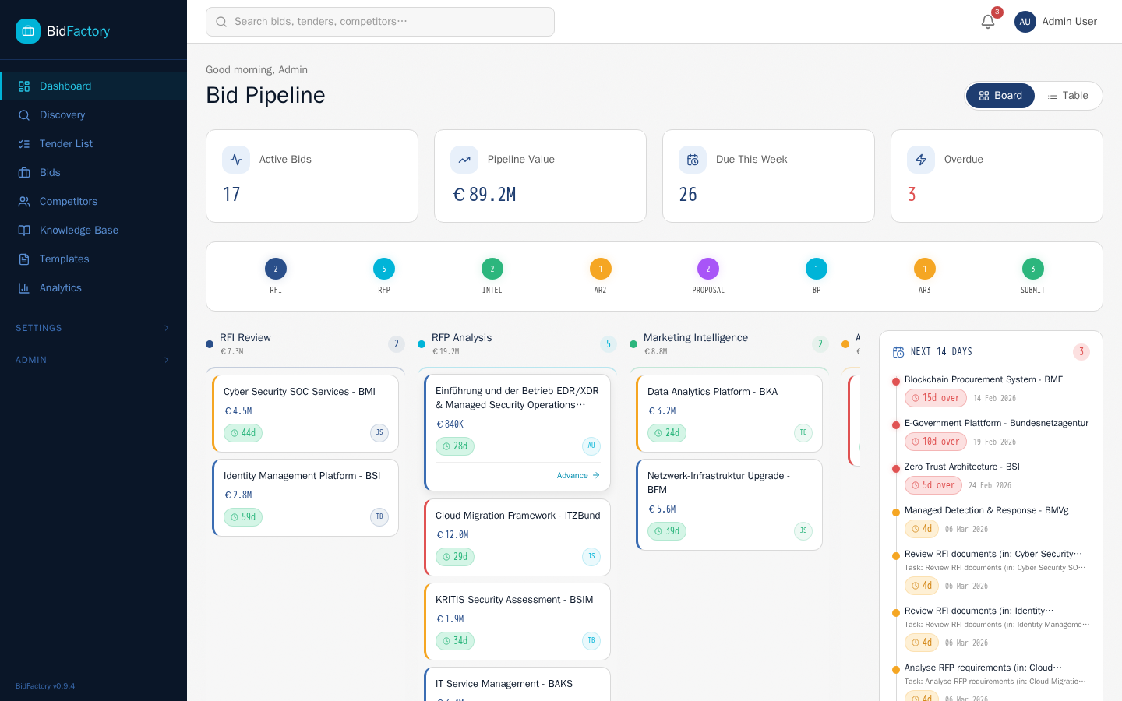Click the PROPOSAL stage circle
Screen dimensions: 1122x701
coord(708,269)
